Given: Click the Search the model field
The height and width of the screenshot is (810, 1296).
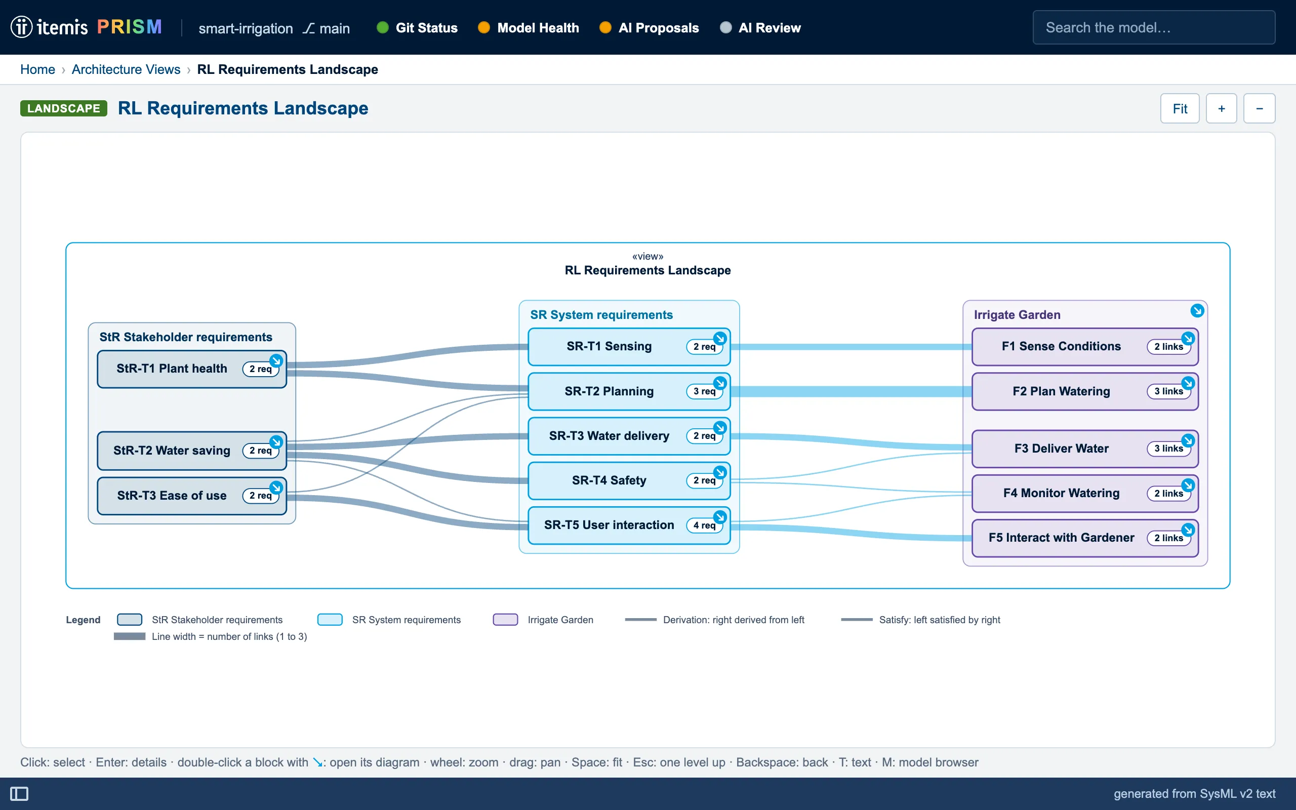Looking at the screenshot, I should 1154,27.
